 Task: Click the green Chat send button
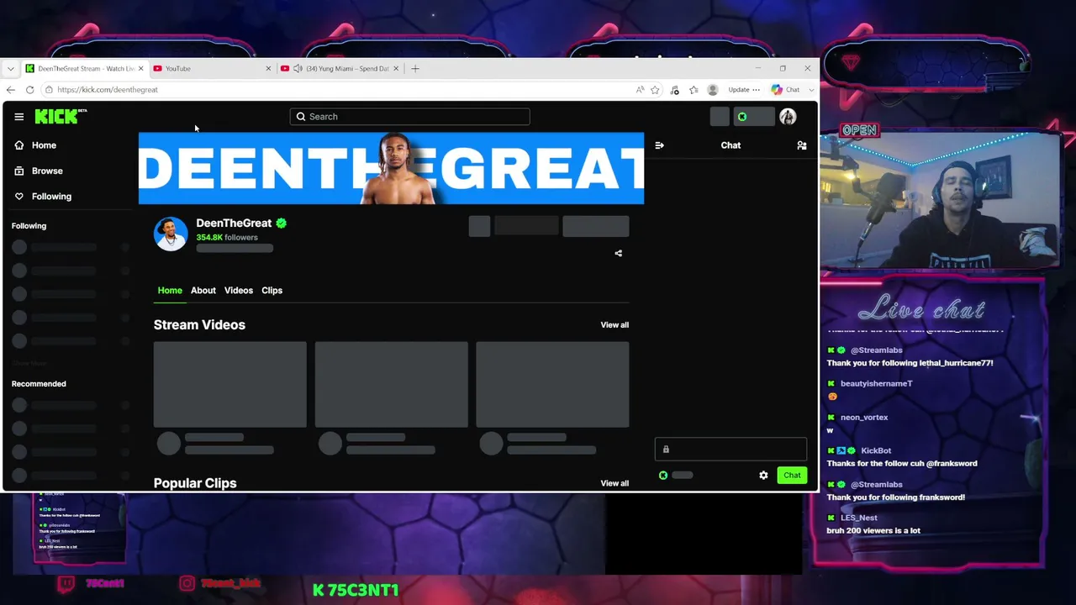pos(792,476)
